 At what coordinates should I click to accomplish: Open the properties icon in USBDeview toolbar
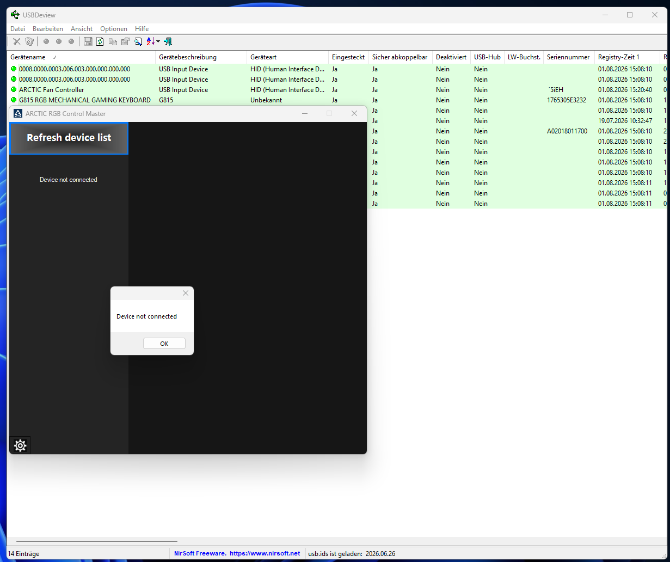click(x=125, y=41)
